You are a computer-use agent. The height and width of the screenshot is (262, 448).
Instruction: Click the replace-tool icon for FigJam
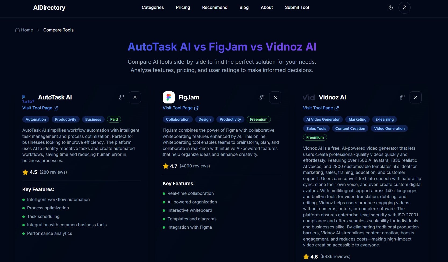click(262, 97)
